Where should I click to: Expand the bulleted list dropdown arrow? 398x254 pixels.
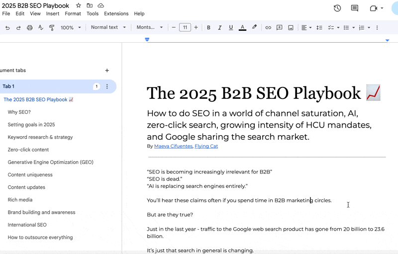[x=353, y=28]
